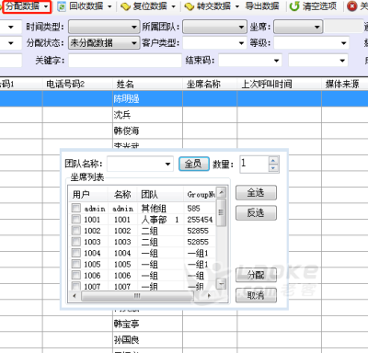Click the 名称 column header in 坐席列表

[122, 194]
